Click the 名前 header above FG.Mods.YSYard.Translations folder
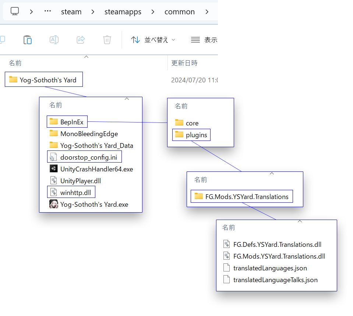The width and height of the screenshot is (353, 316). [x=201, y=180]
